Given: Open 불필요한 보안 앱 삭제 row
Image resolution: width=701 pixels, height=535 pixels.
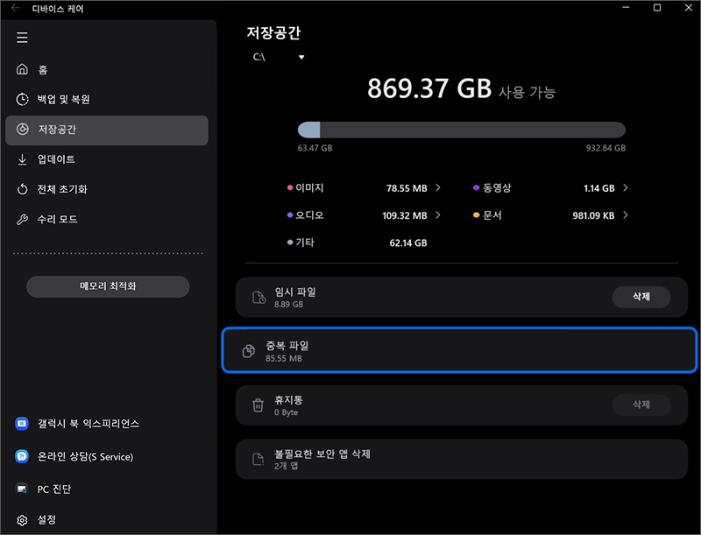Looking at the screenshot, I should click(461, 459).
